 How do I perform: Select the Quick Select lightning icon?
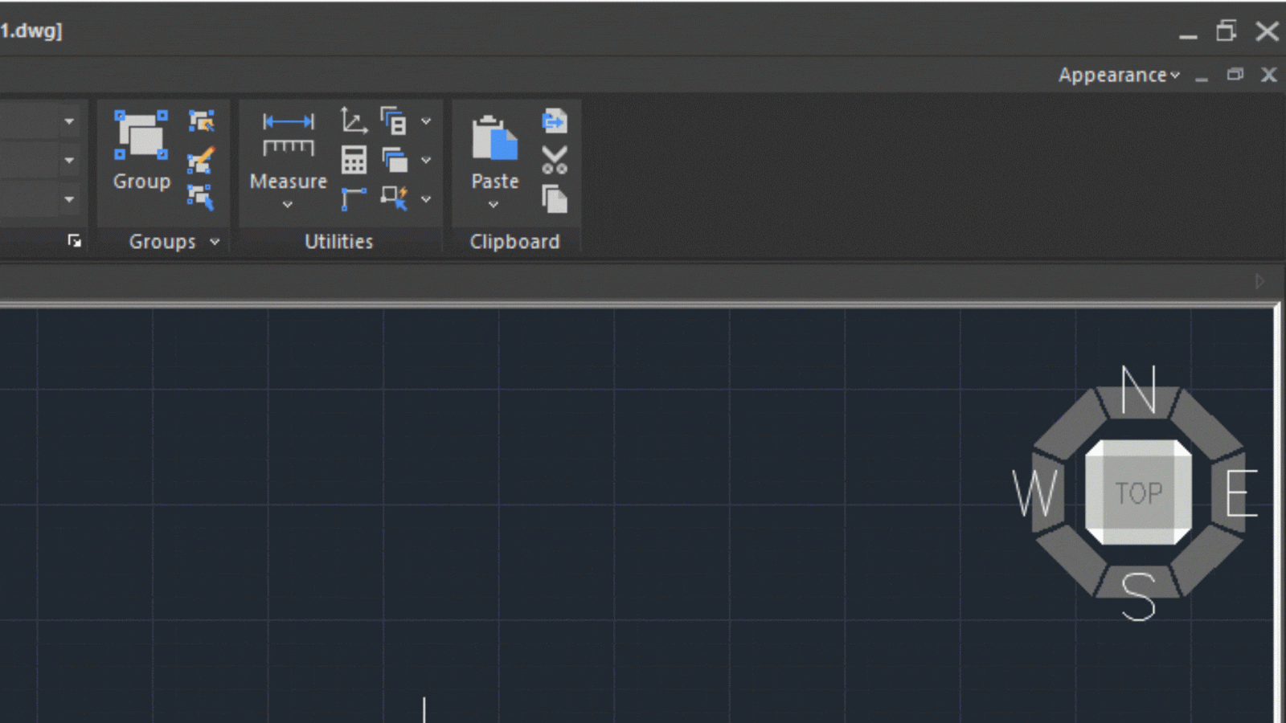click(x=394, y=197)
